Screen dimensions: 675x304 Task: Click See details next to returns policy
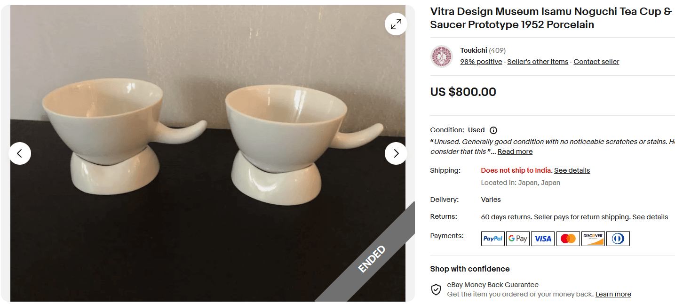click(x=650, y=216)
